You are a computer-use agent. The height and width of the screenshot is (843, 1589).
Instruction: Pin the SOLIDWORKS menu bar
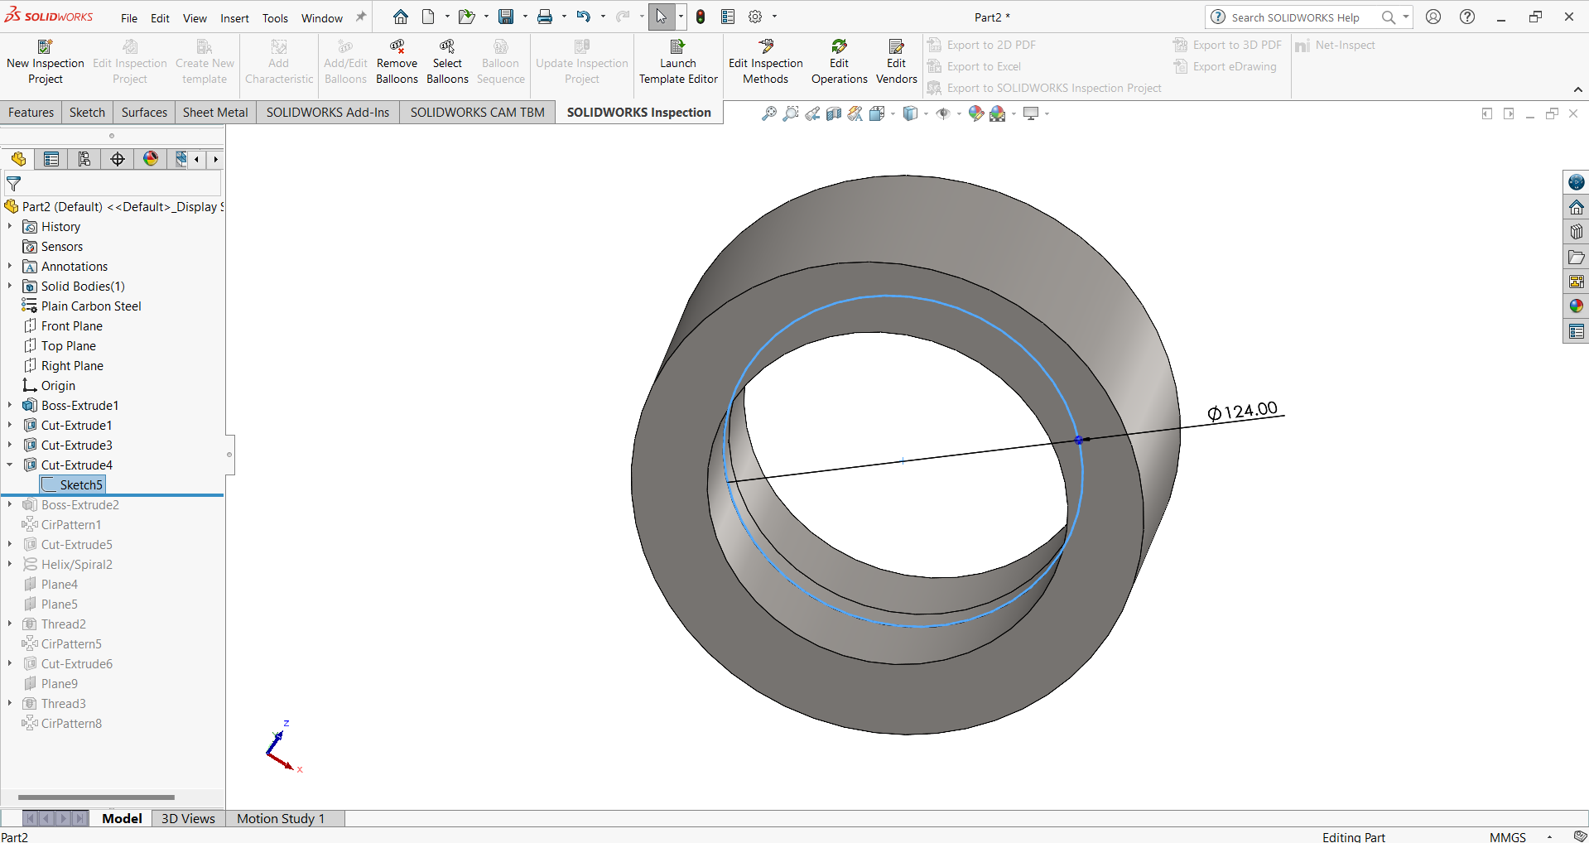361,17
